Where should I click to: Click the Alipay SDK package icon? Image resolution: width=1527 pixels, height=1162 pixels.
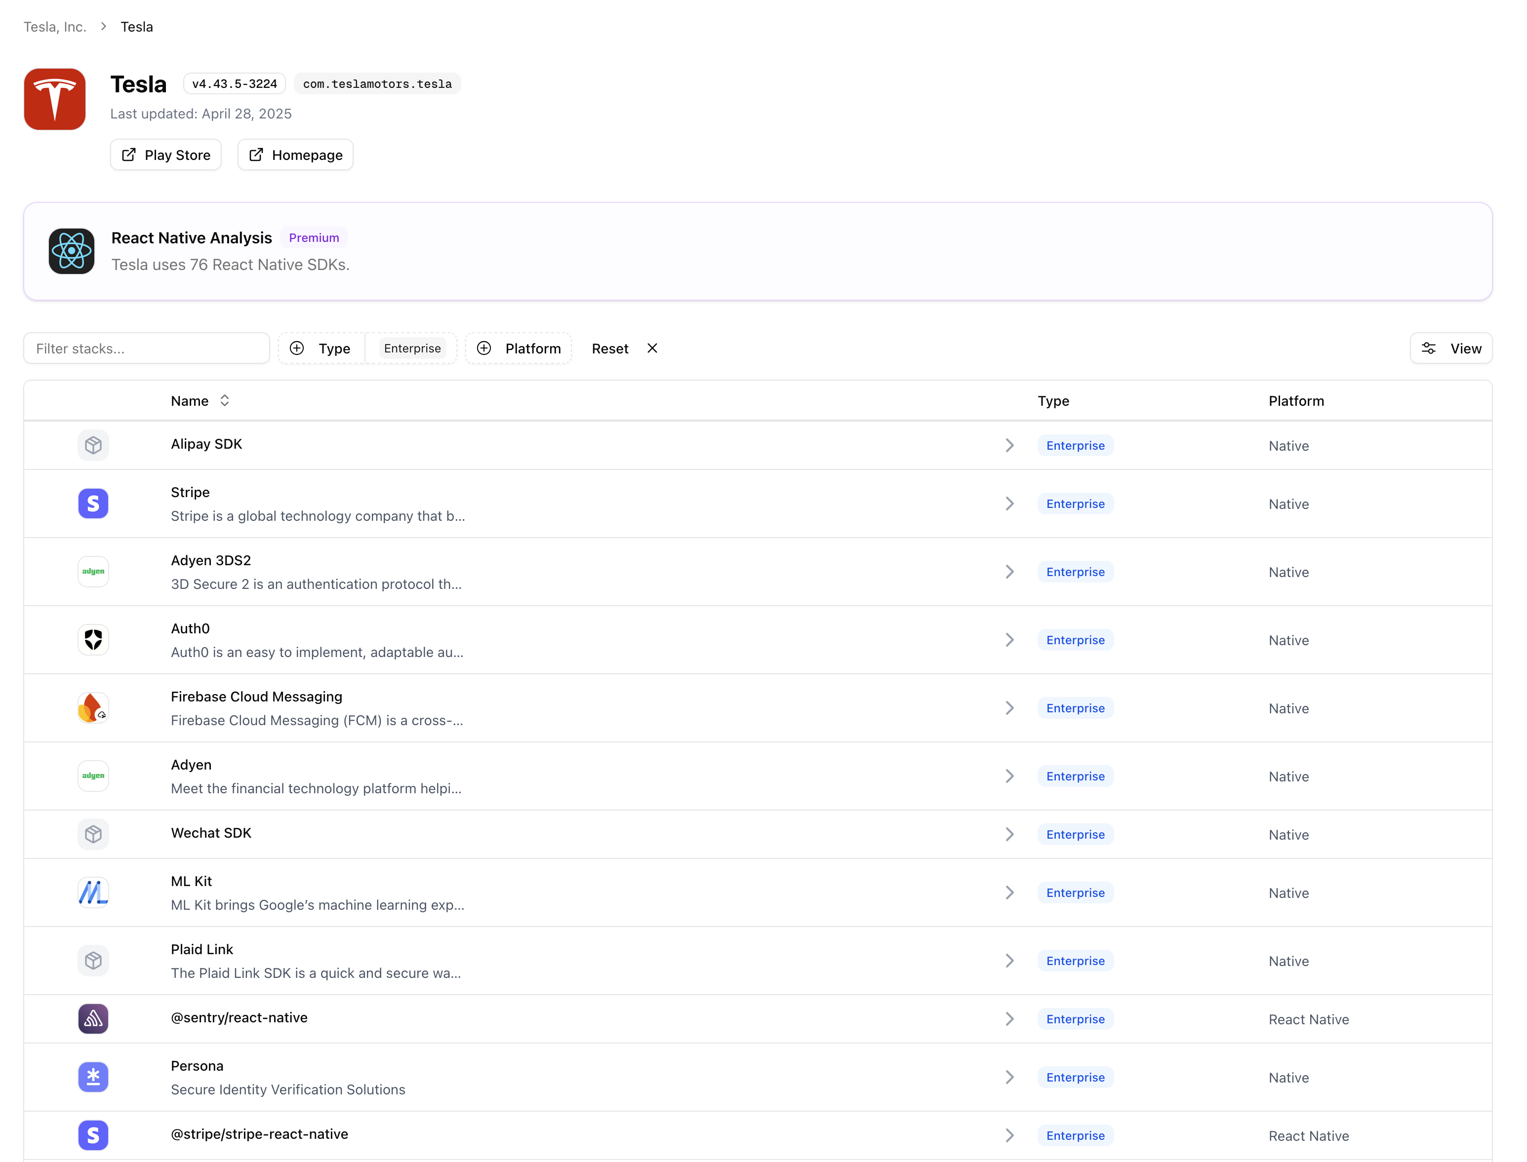(93, 445)
